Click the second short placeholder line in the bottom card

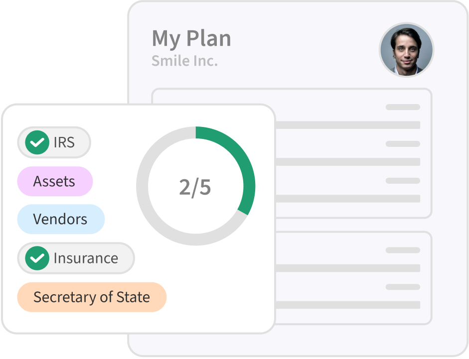tap(403, 287)
